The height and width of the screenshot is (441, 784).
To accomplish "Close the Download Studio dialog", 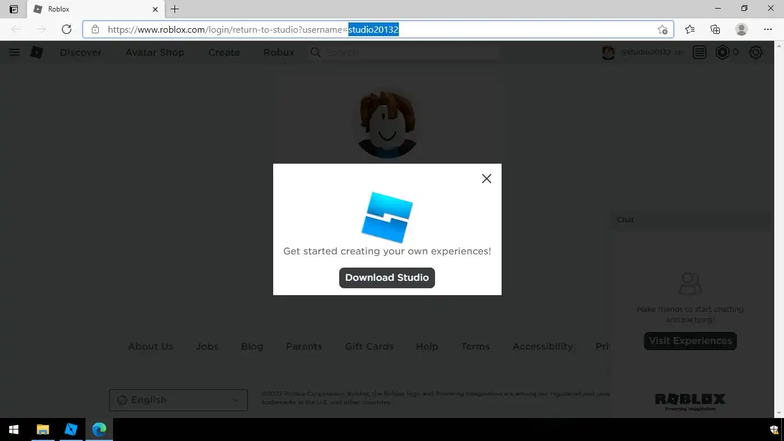I will [487, 179].
